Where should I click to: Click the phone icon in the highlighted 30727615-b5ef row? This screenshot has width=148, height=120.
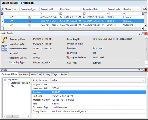tap(12, 21)
